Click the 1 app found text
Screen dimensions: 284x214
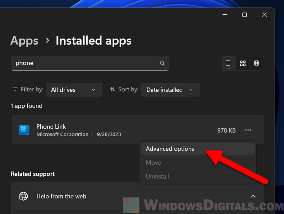coord(26,106)
